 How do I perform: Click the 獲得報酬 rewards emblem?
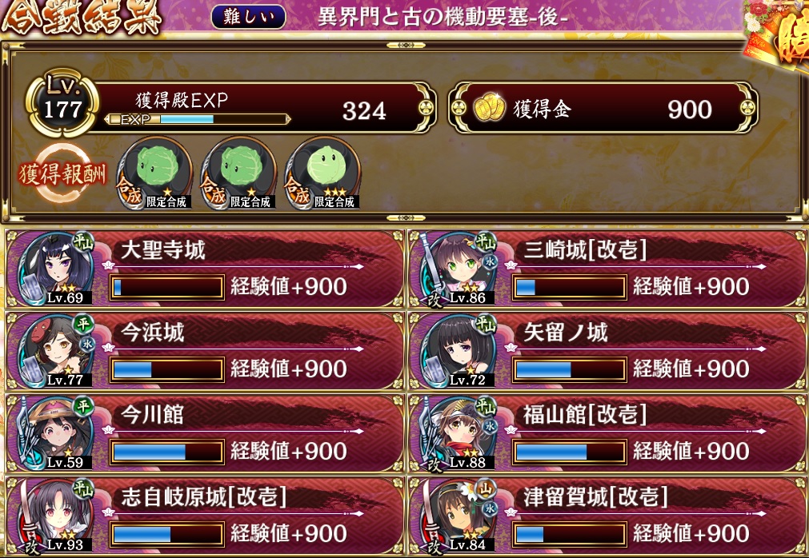(63, 174)
